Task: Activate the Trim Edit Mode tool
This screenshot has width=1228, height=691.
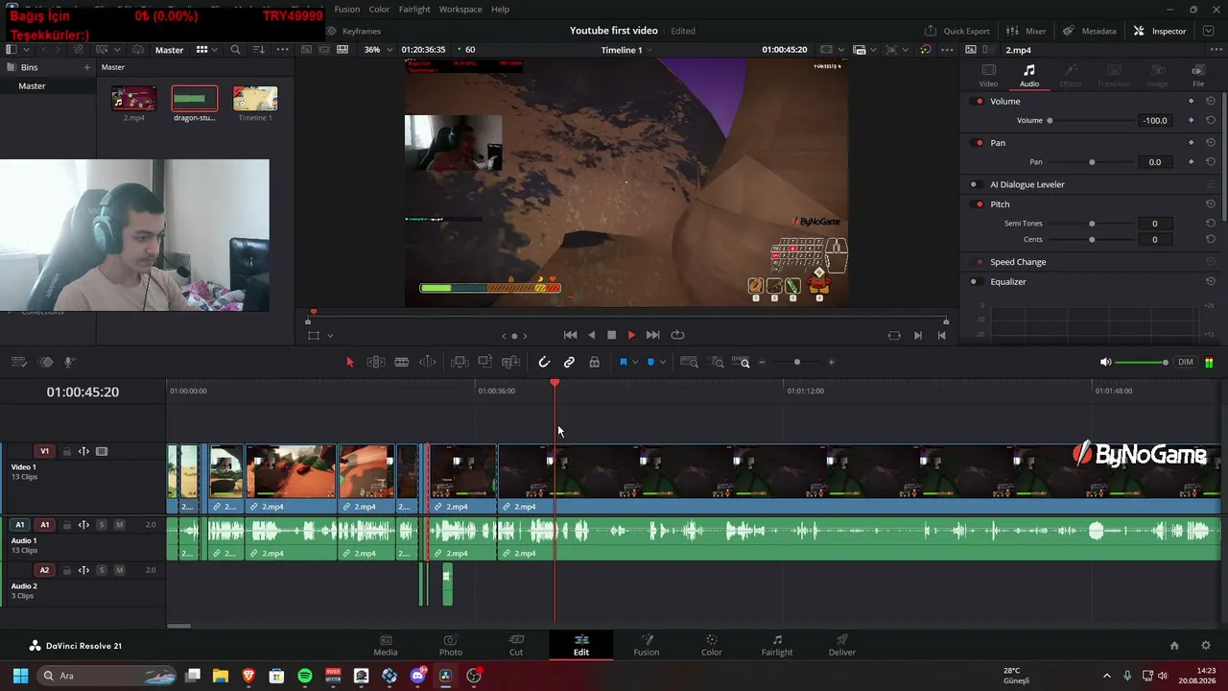Action: click(376, 362)
